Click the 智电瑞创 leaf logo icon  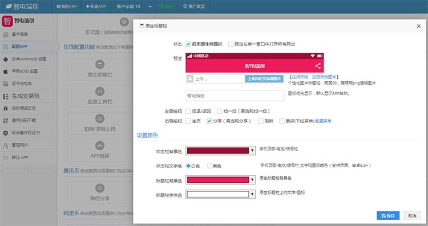pyautogui.click(x=9, y=6)
